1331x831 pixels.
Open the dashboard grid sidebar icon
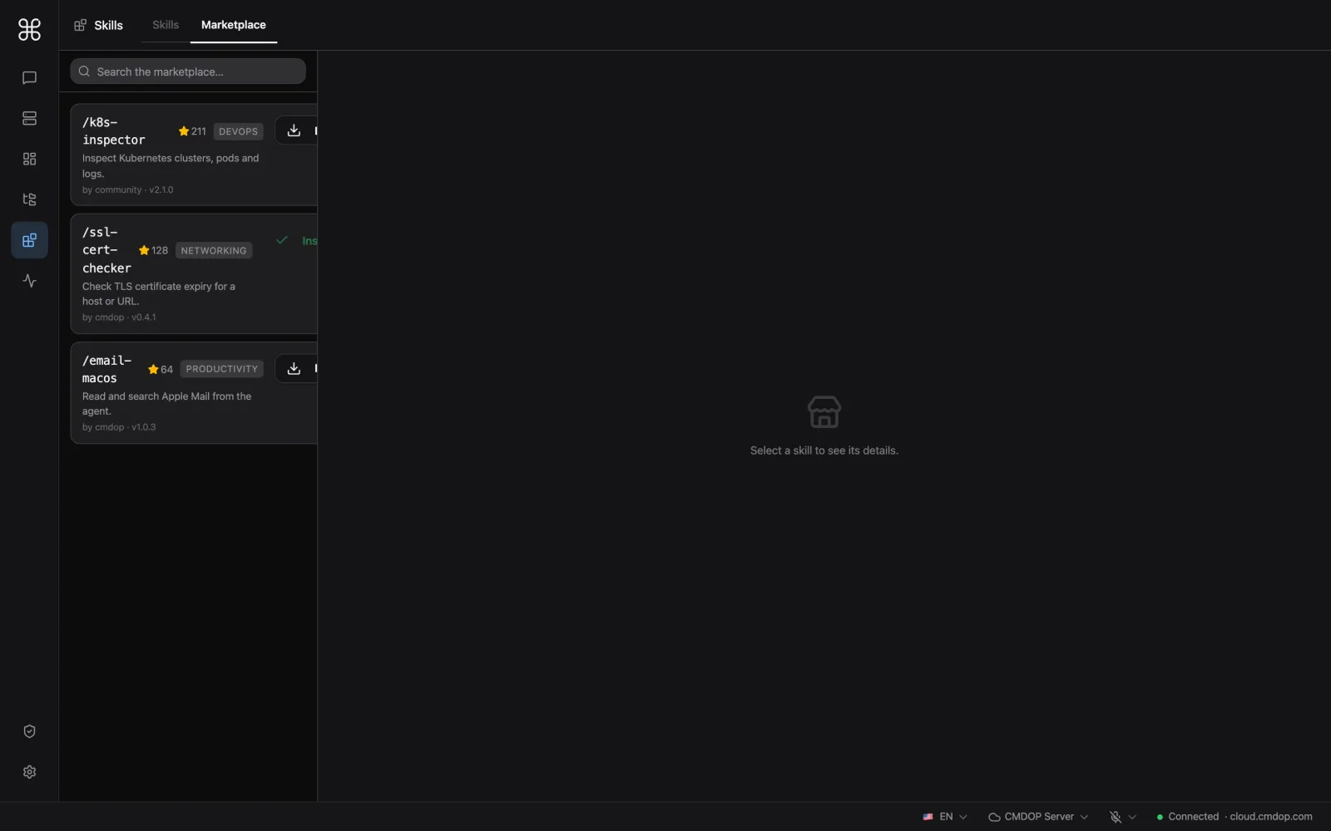click(x=29, y=159)
